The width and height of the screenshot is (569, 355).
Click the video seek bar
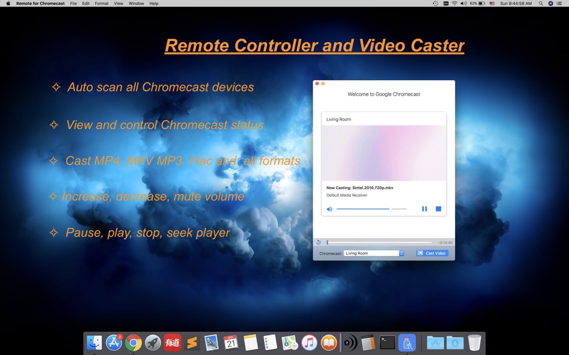[x=379, y=242]
